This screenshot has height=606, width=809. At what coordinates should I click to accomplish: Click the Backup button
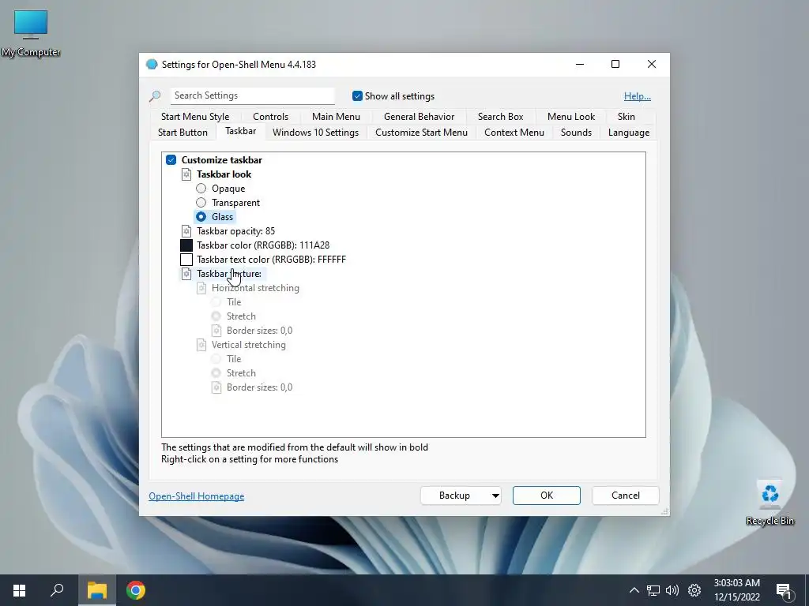454,496
